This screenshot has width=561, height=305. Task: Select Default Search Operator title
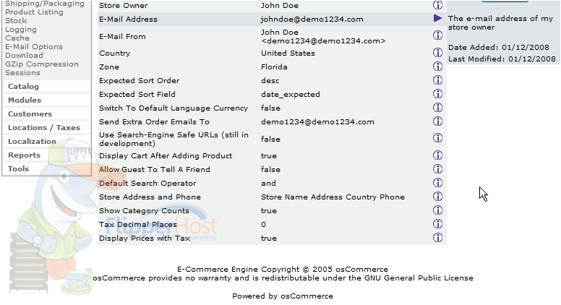coord(147,184)
